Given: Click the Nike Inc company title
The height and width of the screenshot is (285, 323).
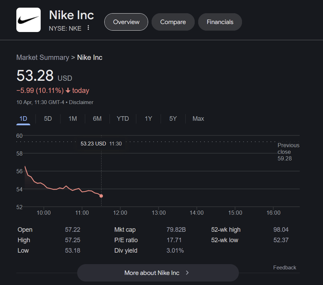Looking at the screenshot, I should [71, 15].
